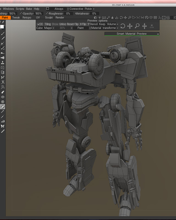Select the Curves spline tool
Image resolution: width=176 pixels, height=220 pixels.
(x=3, y=77)
